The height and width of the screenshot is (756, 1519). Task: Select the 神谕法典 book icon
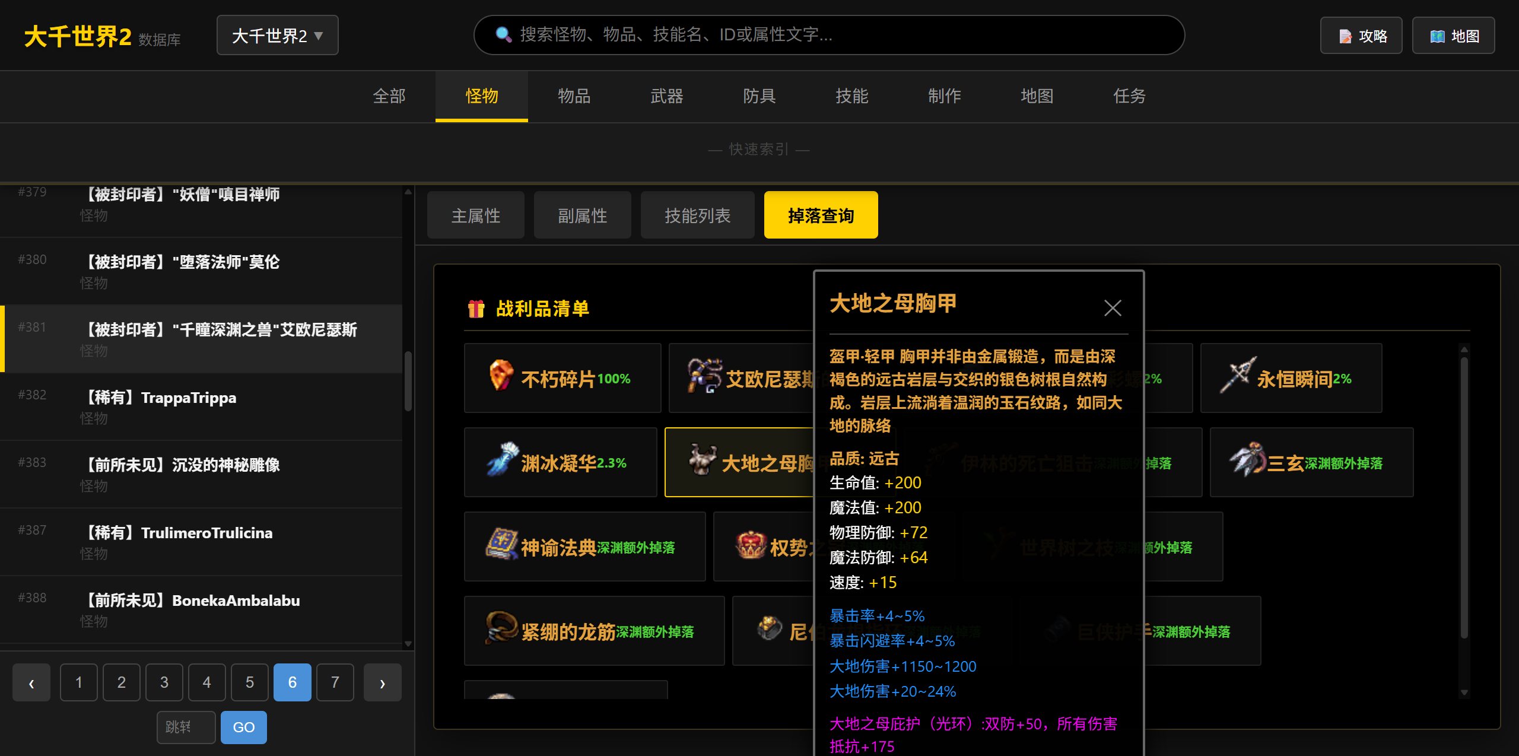502,544
